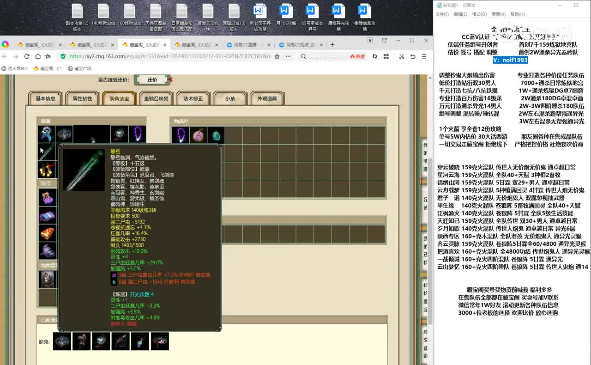Select the pink peach item in 物品栏
The width and height of the screenshot is (591, 365).
pos(198,135)
